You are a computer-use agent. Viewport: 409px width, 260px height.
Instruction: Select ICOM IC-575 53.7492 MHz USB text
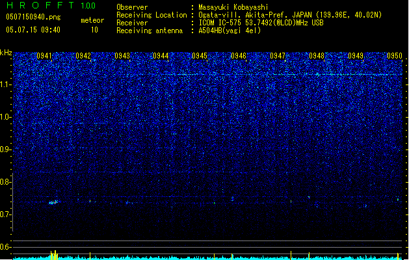click(261, 23)
